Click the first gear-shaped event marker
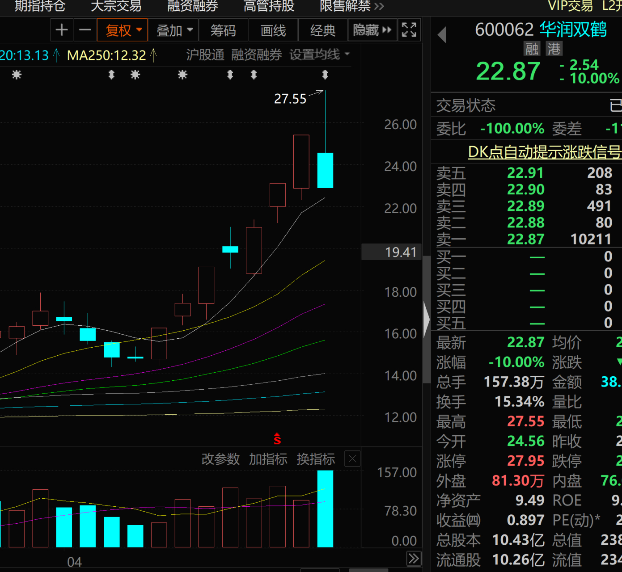The width and height of the screenshot is (622, 572). coord(17,75)
